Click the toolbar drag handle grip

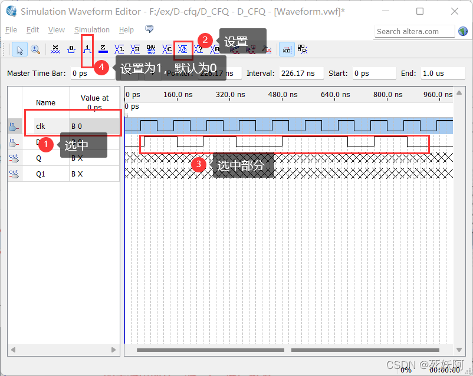pos(4,49)
